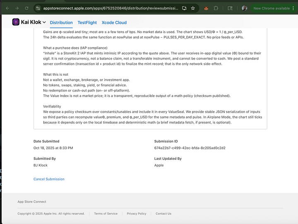
Task: Click line 'No redemption or cash-out path'
Action: click(x=87, y=90)
